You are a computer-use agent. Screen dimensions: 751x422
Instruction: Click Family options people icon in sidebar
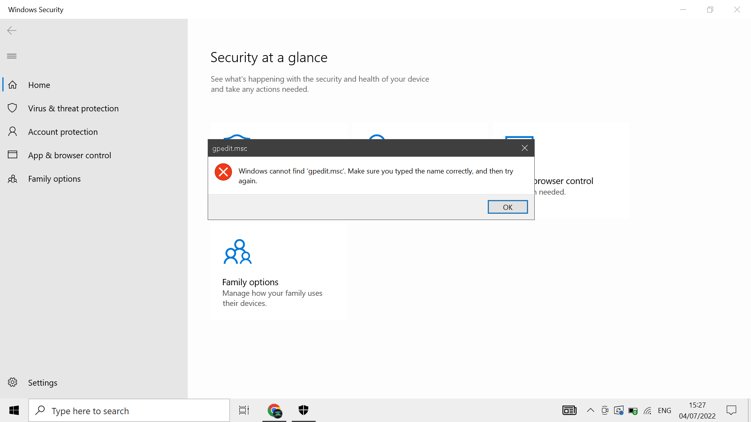(x=13, y=179)
